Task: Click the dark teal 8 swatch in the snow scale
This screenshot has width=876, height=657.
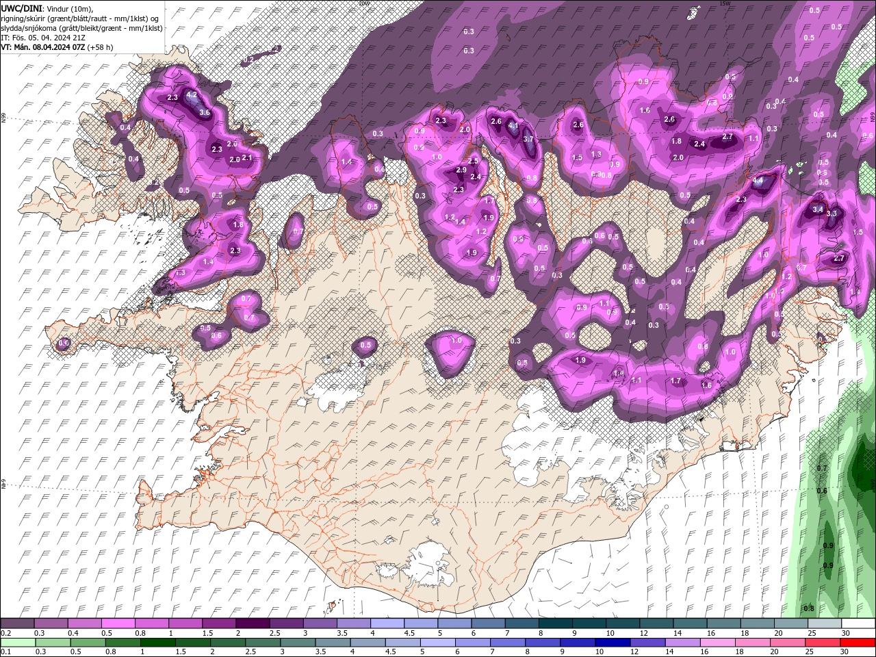Action: [x=556, y=623]
